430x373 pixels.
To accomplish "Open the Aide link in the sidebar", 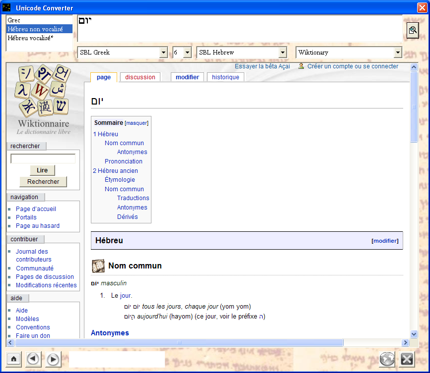I will click(x=22, y=310).
